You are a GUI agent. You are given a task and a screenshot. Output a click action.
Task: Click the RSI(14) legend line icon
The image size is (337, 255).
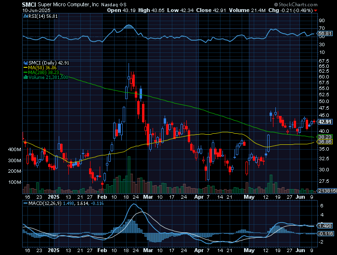click(26, 16)
